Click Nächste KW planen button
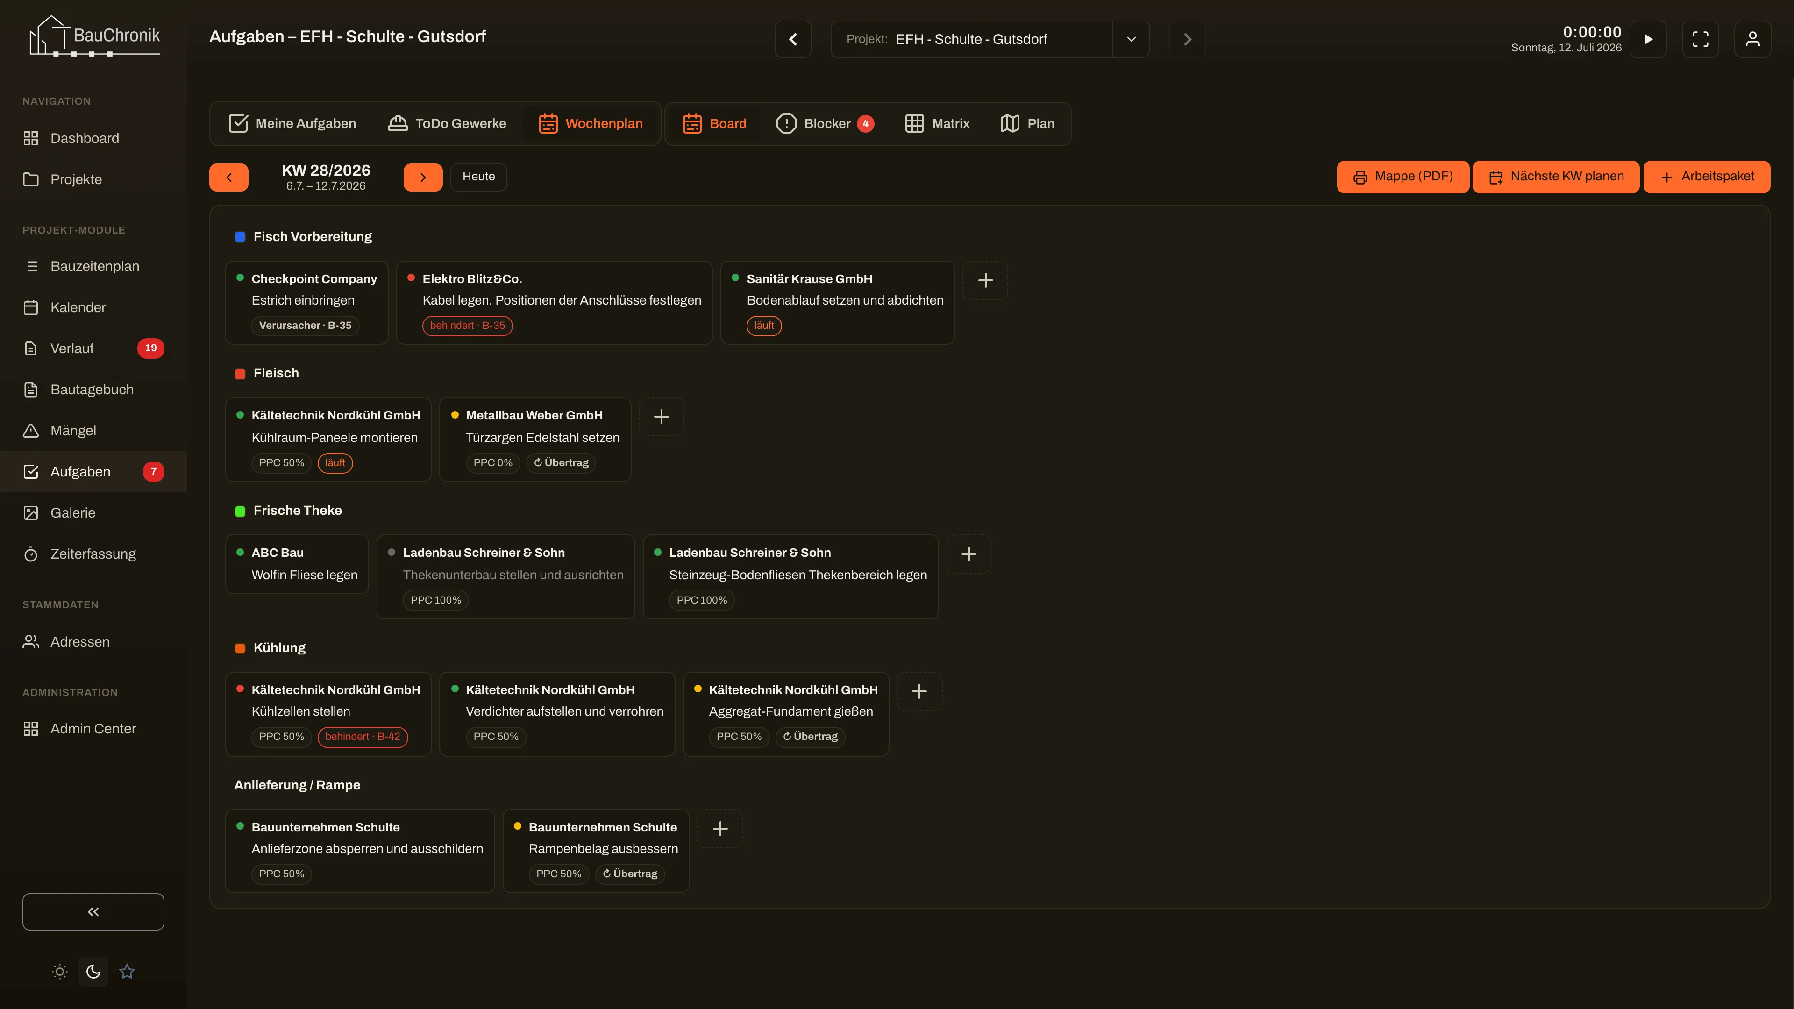Image resolution: width=1794 pixels, height=1009 pixels. [1556, 177]
